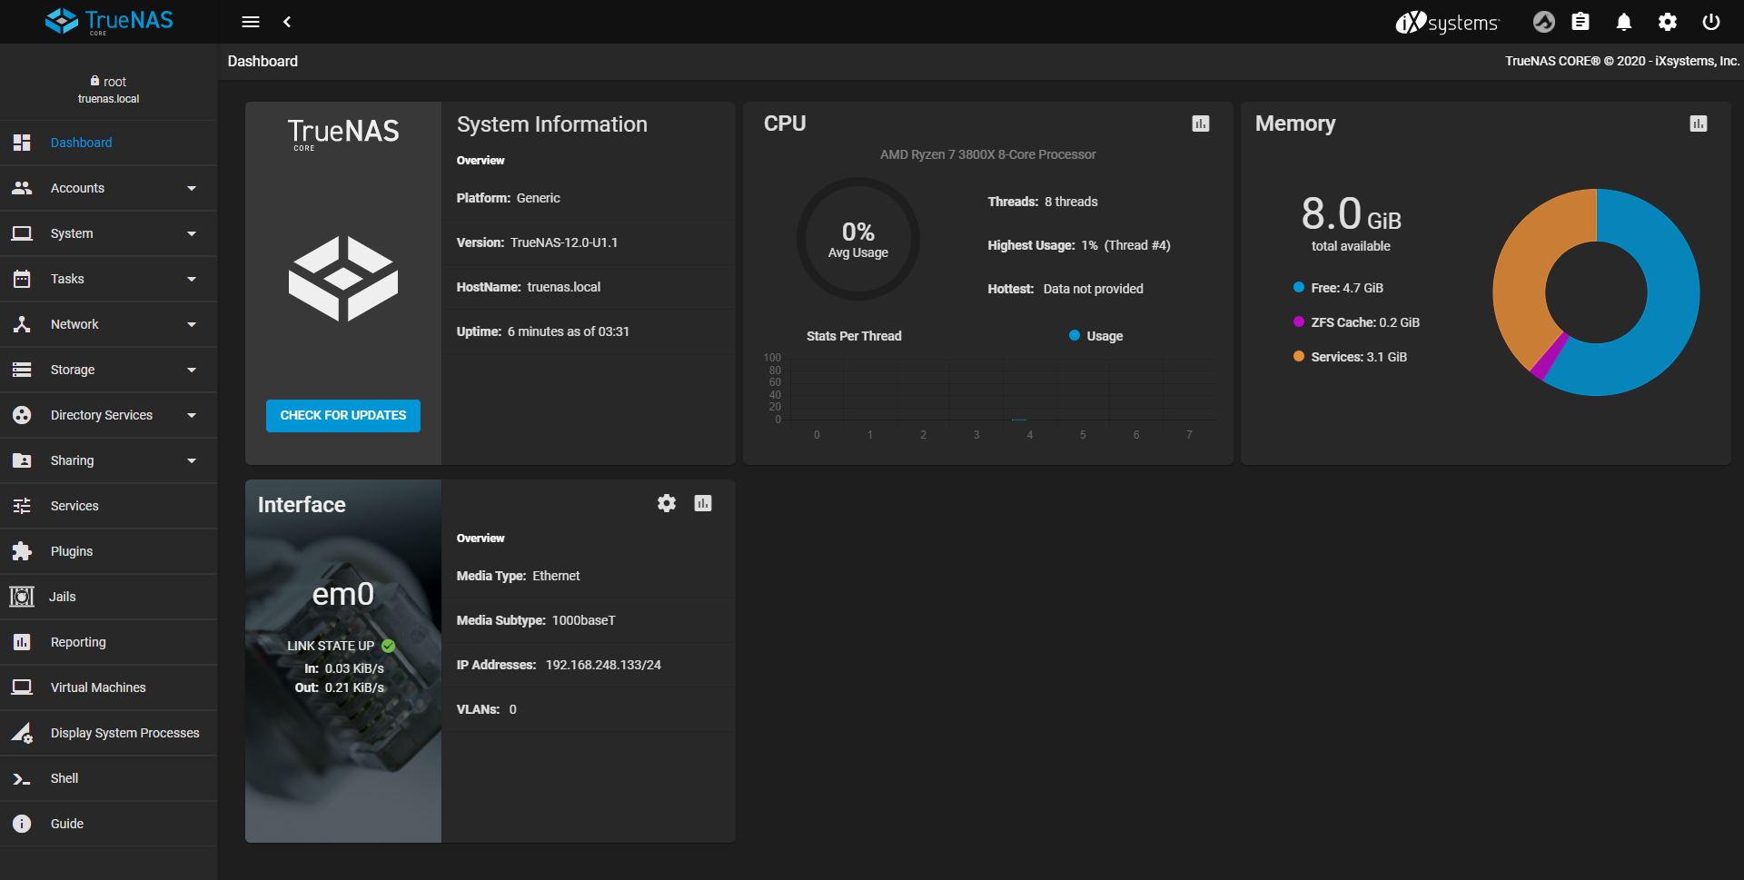Open the settings gear in top bar
The image size is (1744, 880).
tap(1668, 22)
